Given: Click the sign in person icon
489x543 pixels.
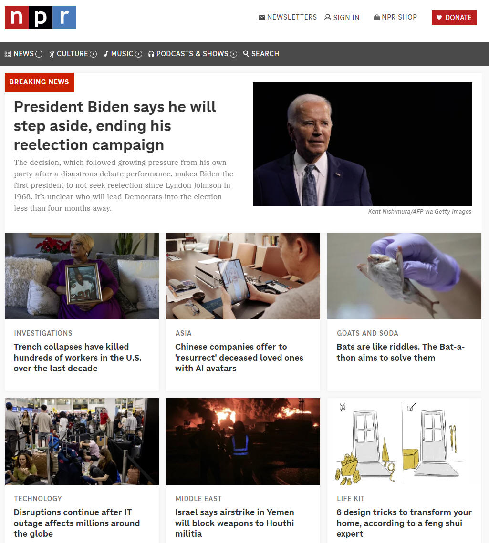Looking at the screenshot, I should [327, 17].
